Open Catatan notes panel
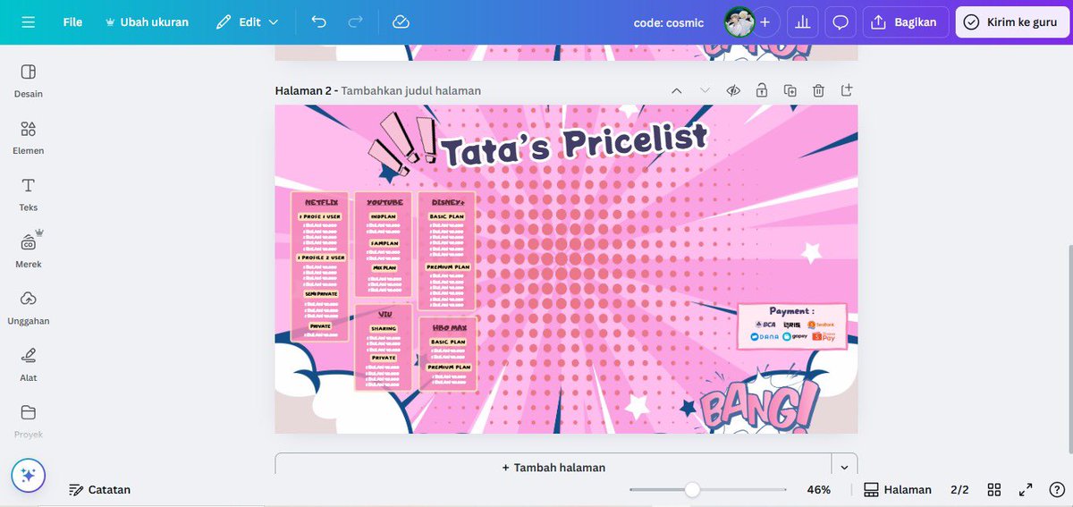 coord(100,489)
